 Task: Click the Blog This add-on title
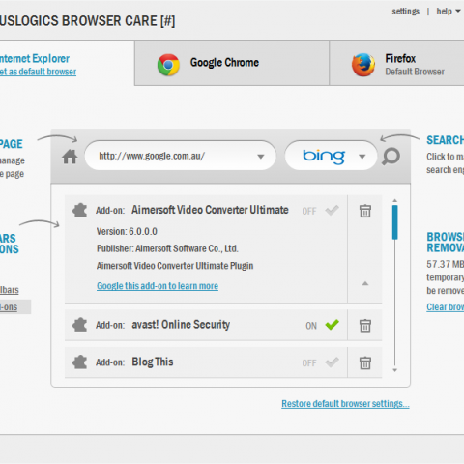coord(153,362)
